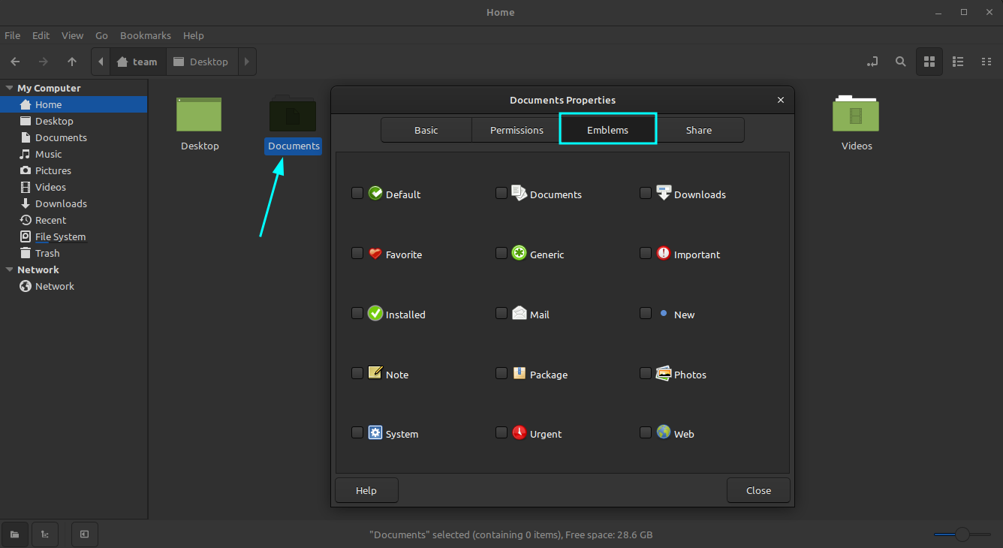Open the Bookmarks menu
Viewport: 1003px width, 548px height.
click(x=145, y=35)
